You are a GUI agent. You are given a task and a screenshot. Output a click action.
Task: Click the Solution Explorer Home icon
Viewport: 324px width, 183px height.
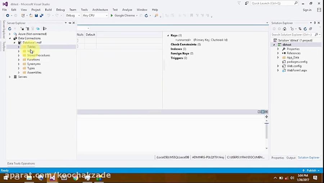point(284,29)
